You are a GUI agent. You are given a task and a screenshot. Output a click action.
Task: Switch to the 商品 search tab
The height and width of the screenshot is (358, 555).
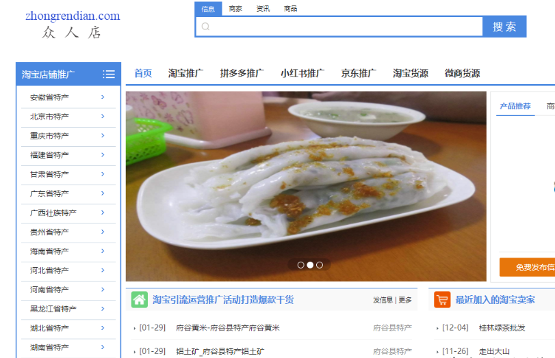tap(291, 9)
